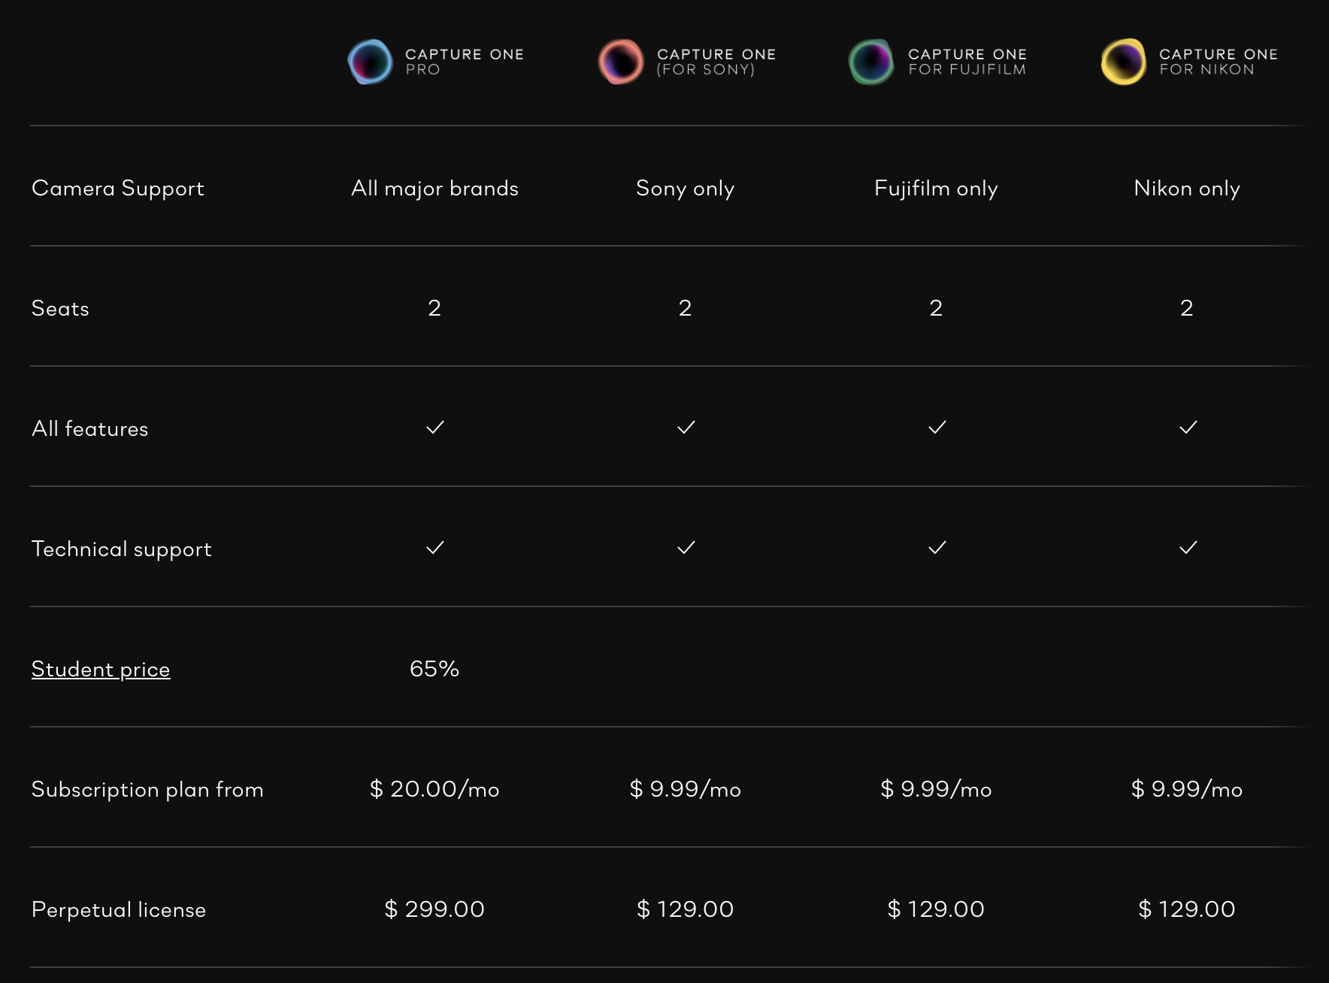Click the $ 299.00 Pro perpetual price
The height and width of the screenshot is (983, 1329).
pyautogui.click(x=434, y=909)
